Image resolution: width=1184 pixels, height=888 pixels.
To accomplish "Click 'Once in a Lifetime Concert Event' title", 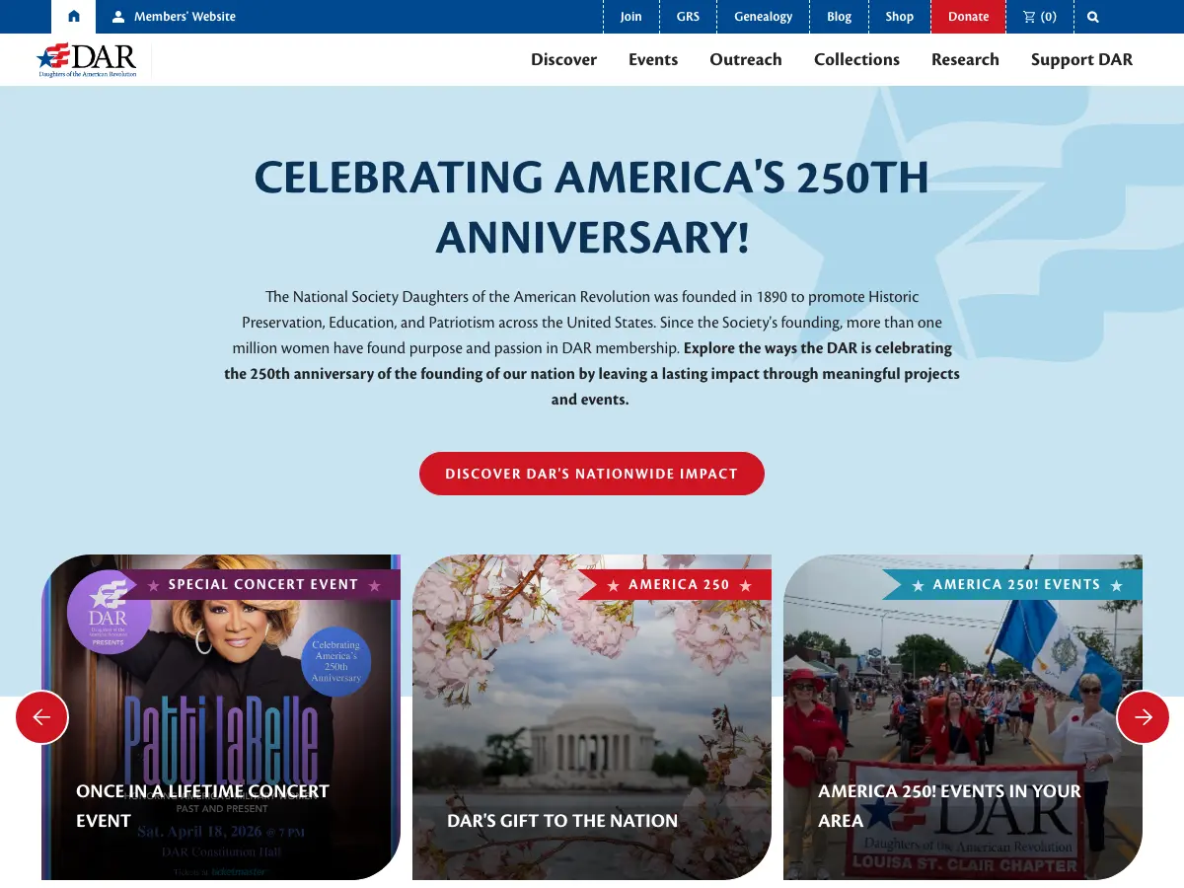I will coord(202,805).
